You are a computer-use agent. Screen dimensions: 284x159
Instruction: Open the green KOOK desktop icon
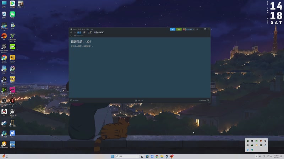[12, 47]
